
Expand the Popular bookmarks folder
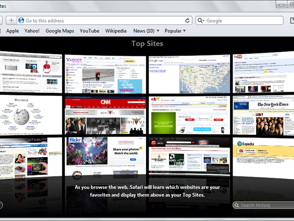(175, 31)
